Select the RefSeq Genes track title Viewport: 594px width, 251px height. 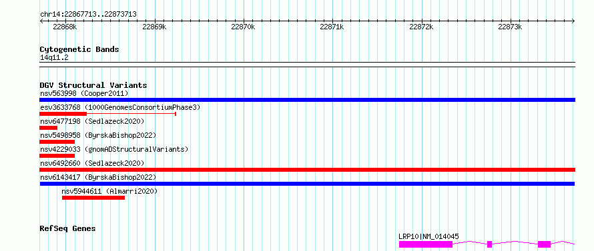(x=68, y=229)
